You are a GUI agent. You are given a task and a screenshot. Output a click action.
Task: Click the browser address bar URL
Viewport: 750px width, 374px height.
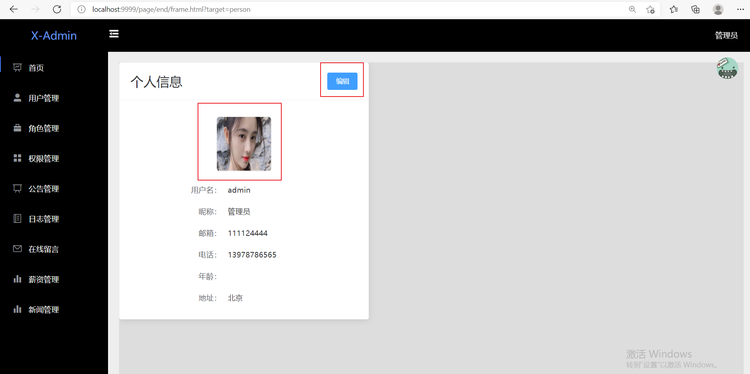coord(171,9)
